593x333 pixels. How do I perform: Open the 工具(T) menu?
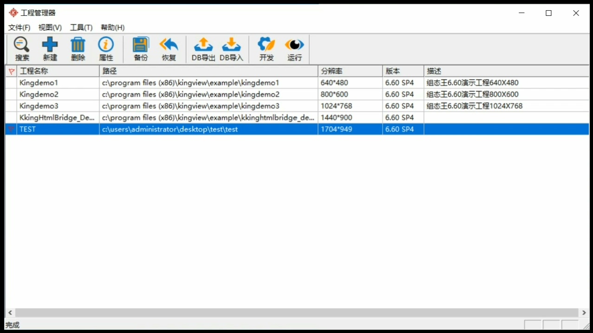click(81, 28)
